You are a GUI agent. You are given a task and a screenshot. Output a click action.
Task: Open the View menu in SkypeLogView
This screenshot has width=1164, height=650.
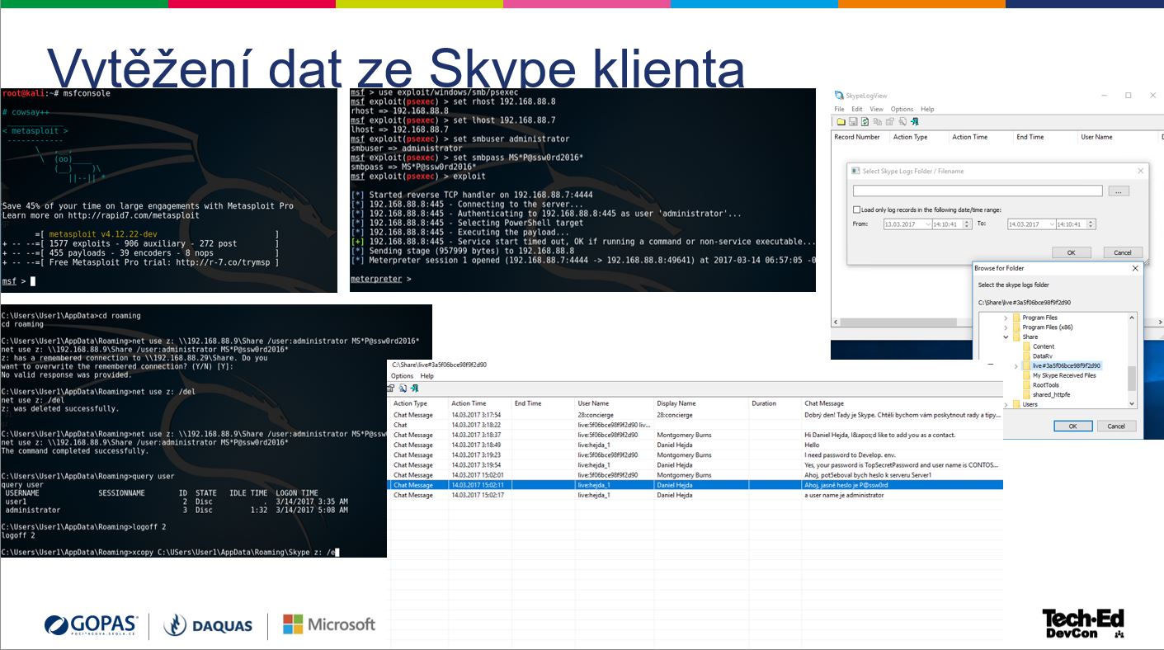876,109
